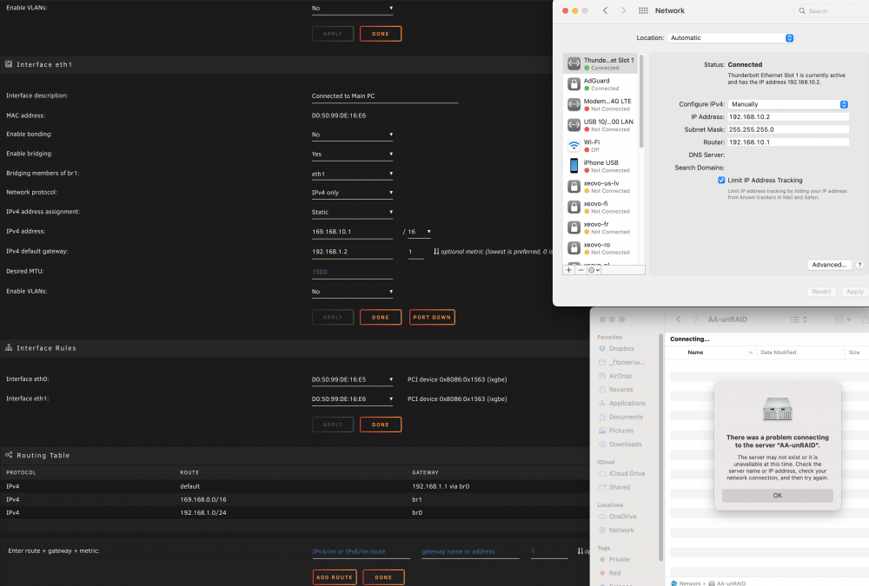Select the Wi-Fi service icon
The height and width of the screenshot is (586, 869).
click(574, 146)
